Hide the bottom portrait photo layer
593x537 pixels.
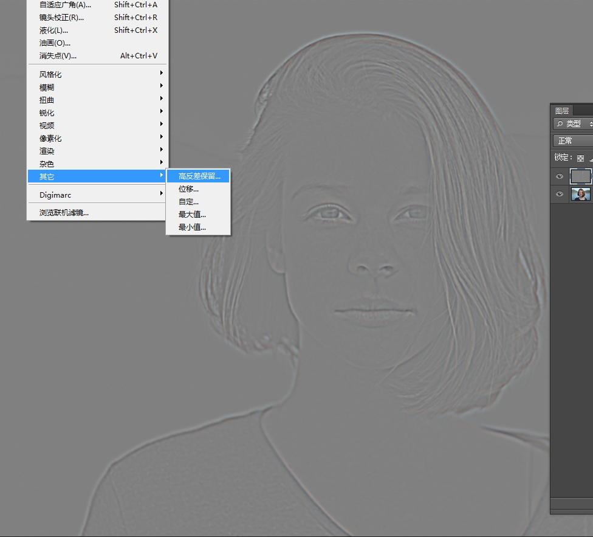point(560,194)
